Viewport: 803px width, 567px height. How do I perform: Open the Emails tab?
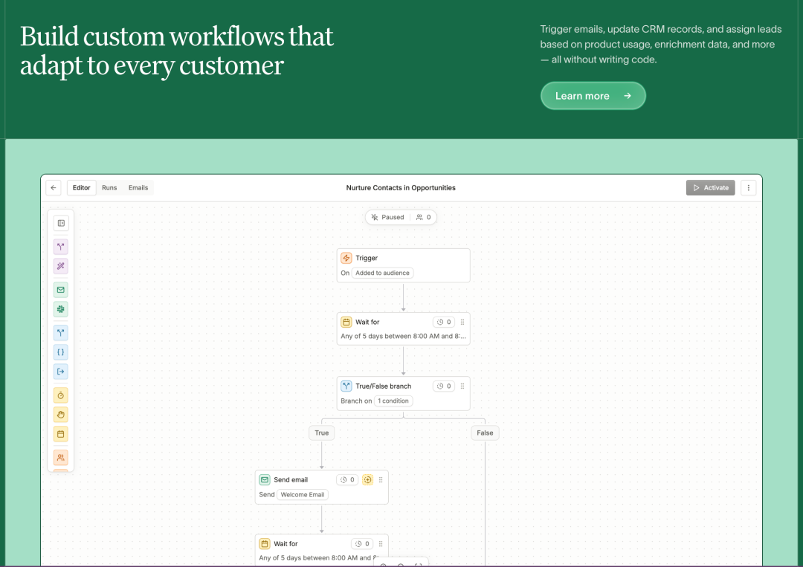(x=138, y=188)
